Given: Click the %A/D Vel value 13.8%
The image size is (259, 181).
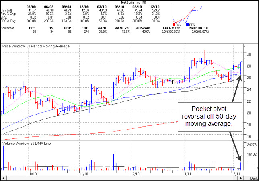Looking at the screenshot, I should [126, 31].
